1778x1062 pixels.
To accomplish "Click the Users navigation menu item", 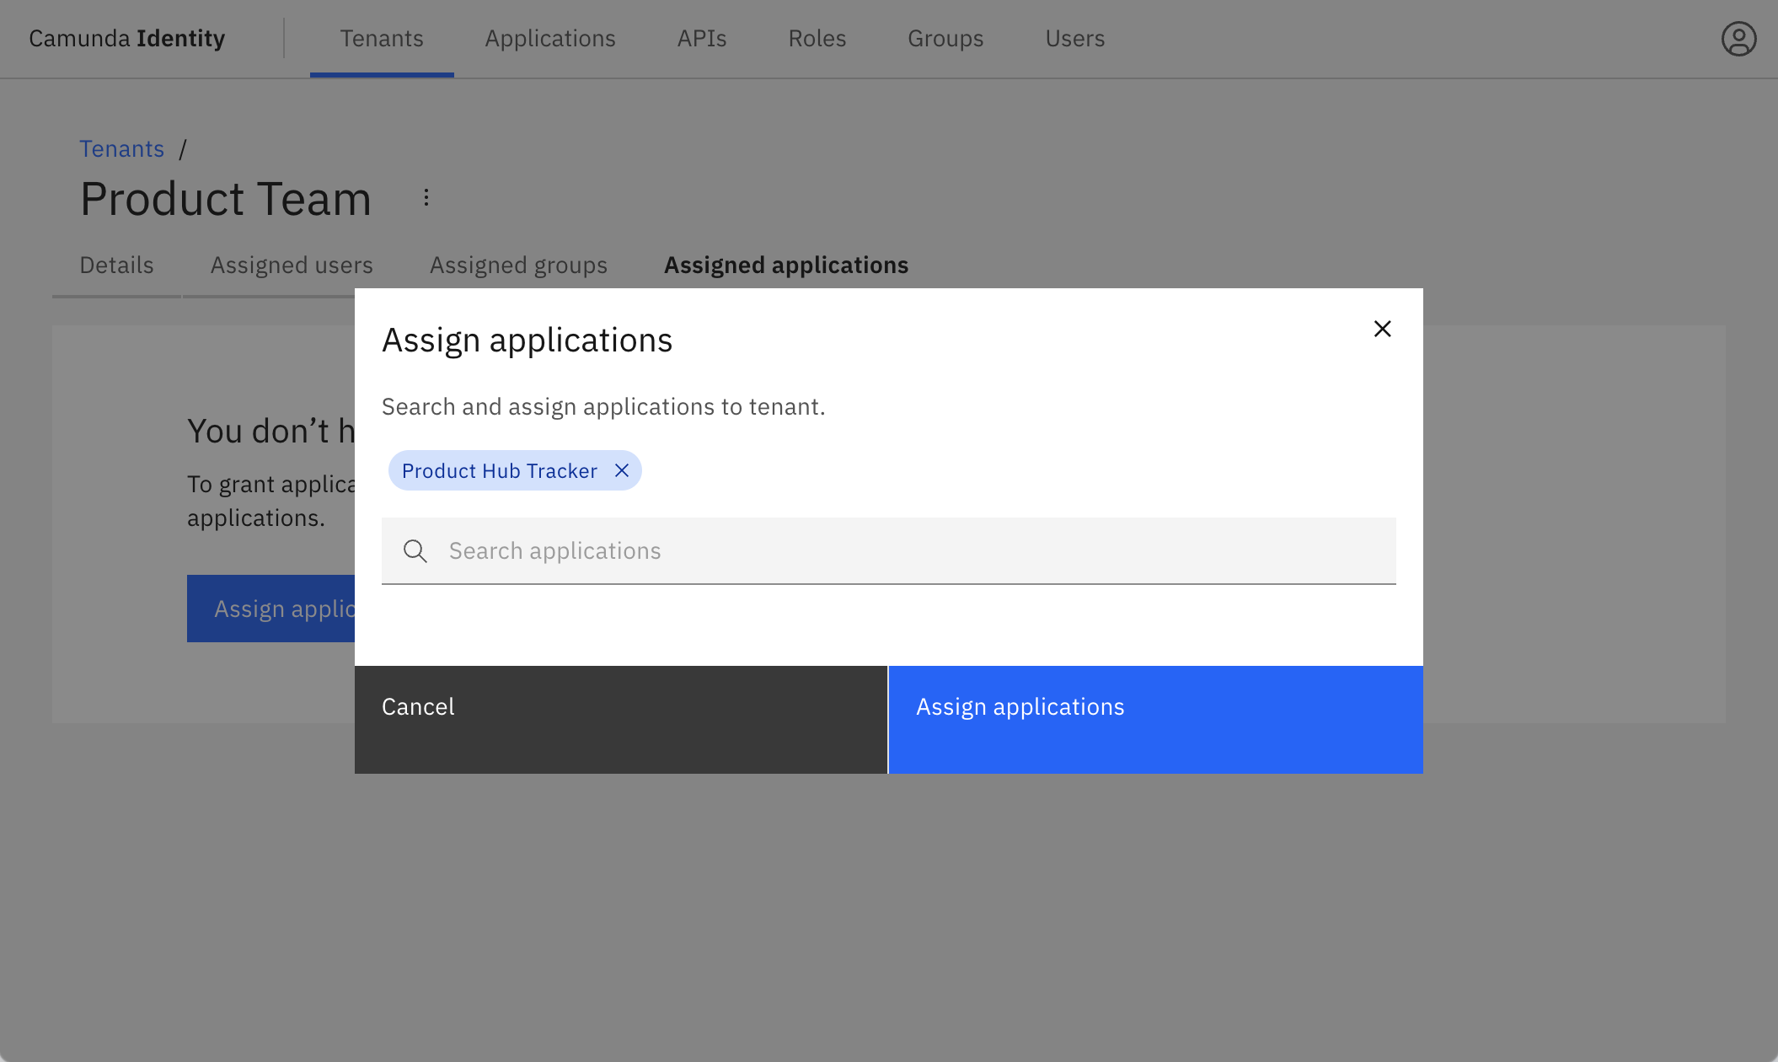I will tap(1074, 38).
